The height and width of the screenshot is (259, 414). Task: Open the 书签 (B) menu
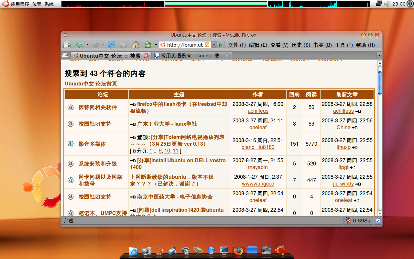click(322, 45)
